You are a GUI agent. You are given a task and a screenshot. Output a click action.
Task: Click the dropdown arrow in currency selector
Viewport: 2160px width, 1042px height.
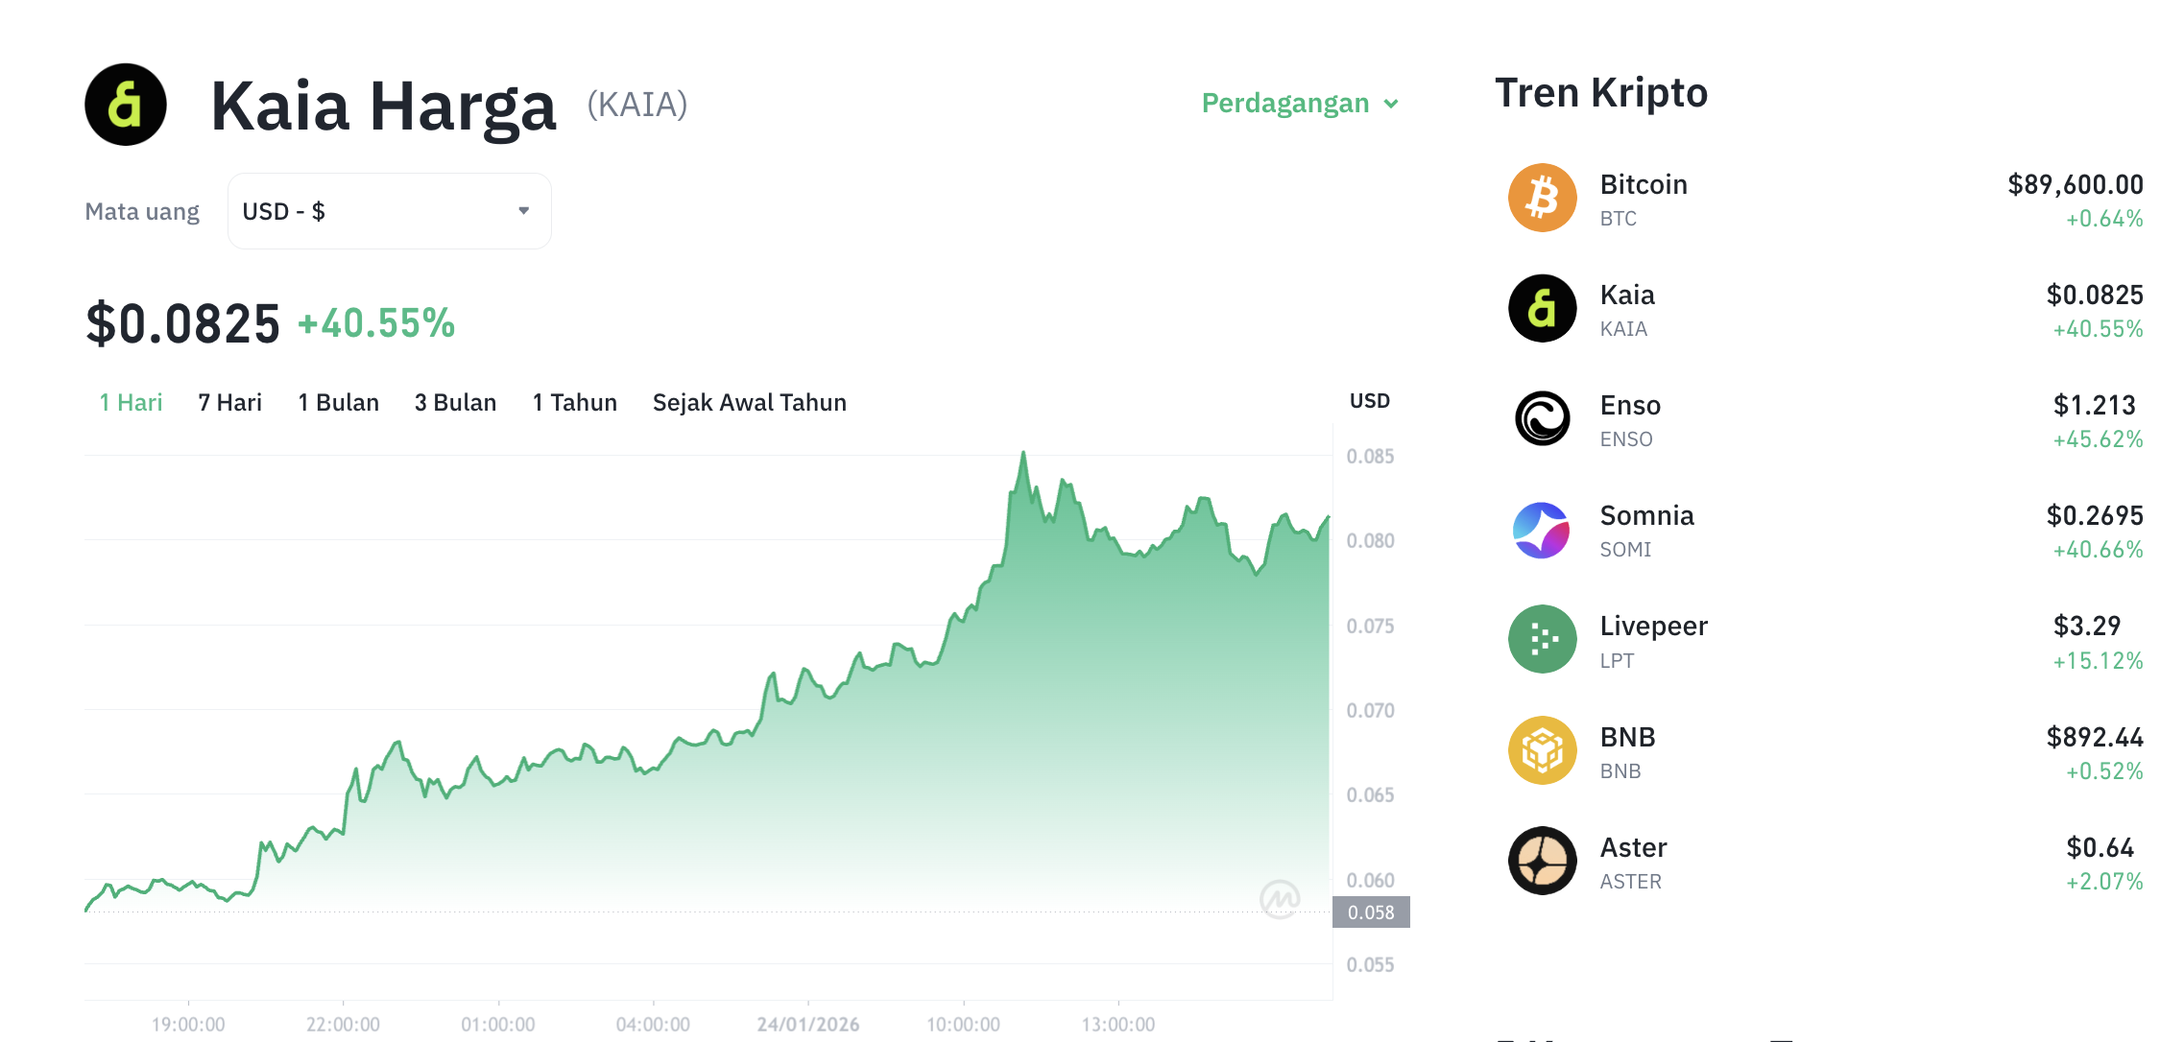click(x=523, y=210)
